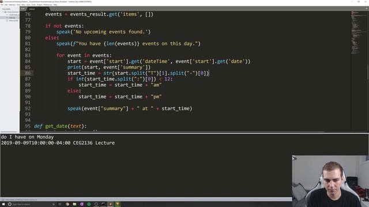
Task: Click the speak(event["summary"] line
Action: click(130, 109)
